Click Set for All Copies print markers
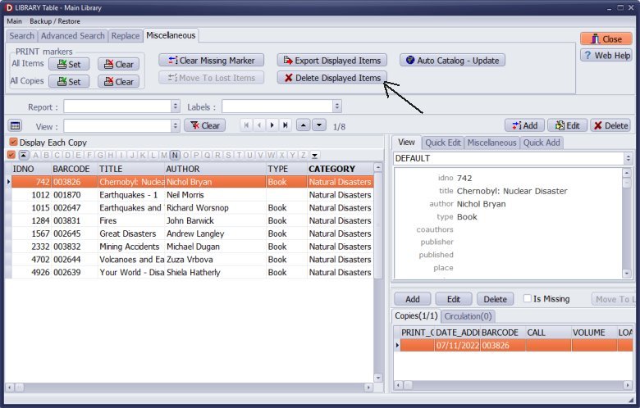Screen dimensions: 640x408 tap(69, 82)
